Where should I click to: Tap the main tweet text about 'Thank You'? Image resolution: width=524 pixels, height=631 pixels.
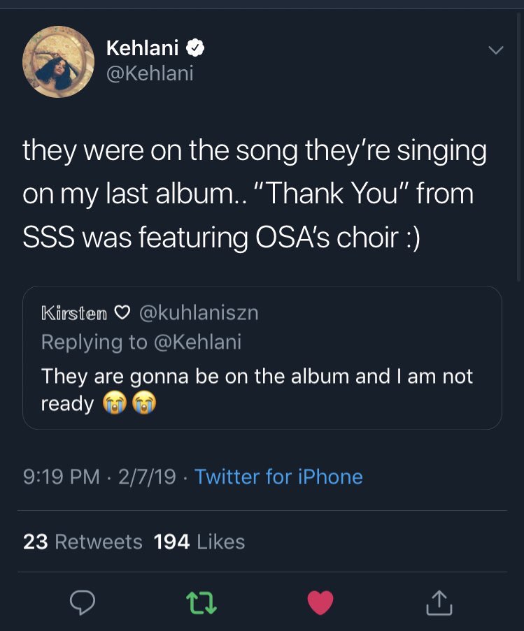[x=255, y=194]
